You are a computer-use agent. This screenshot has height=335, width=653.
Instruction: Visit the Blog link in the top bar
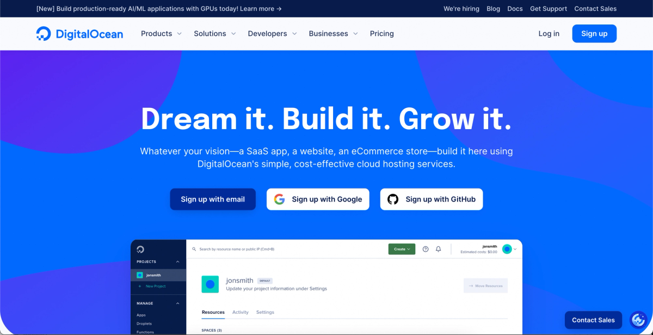[x=494, y=9]
